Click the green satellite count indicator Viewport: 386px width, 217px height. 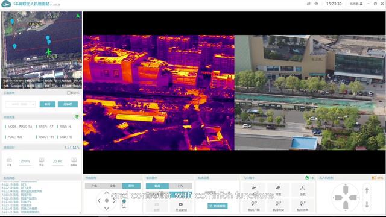[x=309, y=178]
